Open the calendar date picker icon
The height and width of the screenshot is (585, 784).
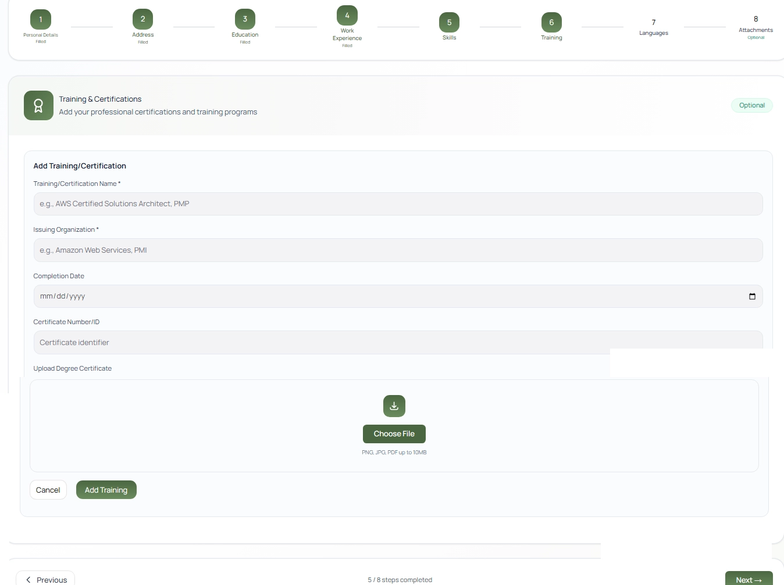(752, 296)
